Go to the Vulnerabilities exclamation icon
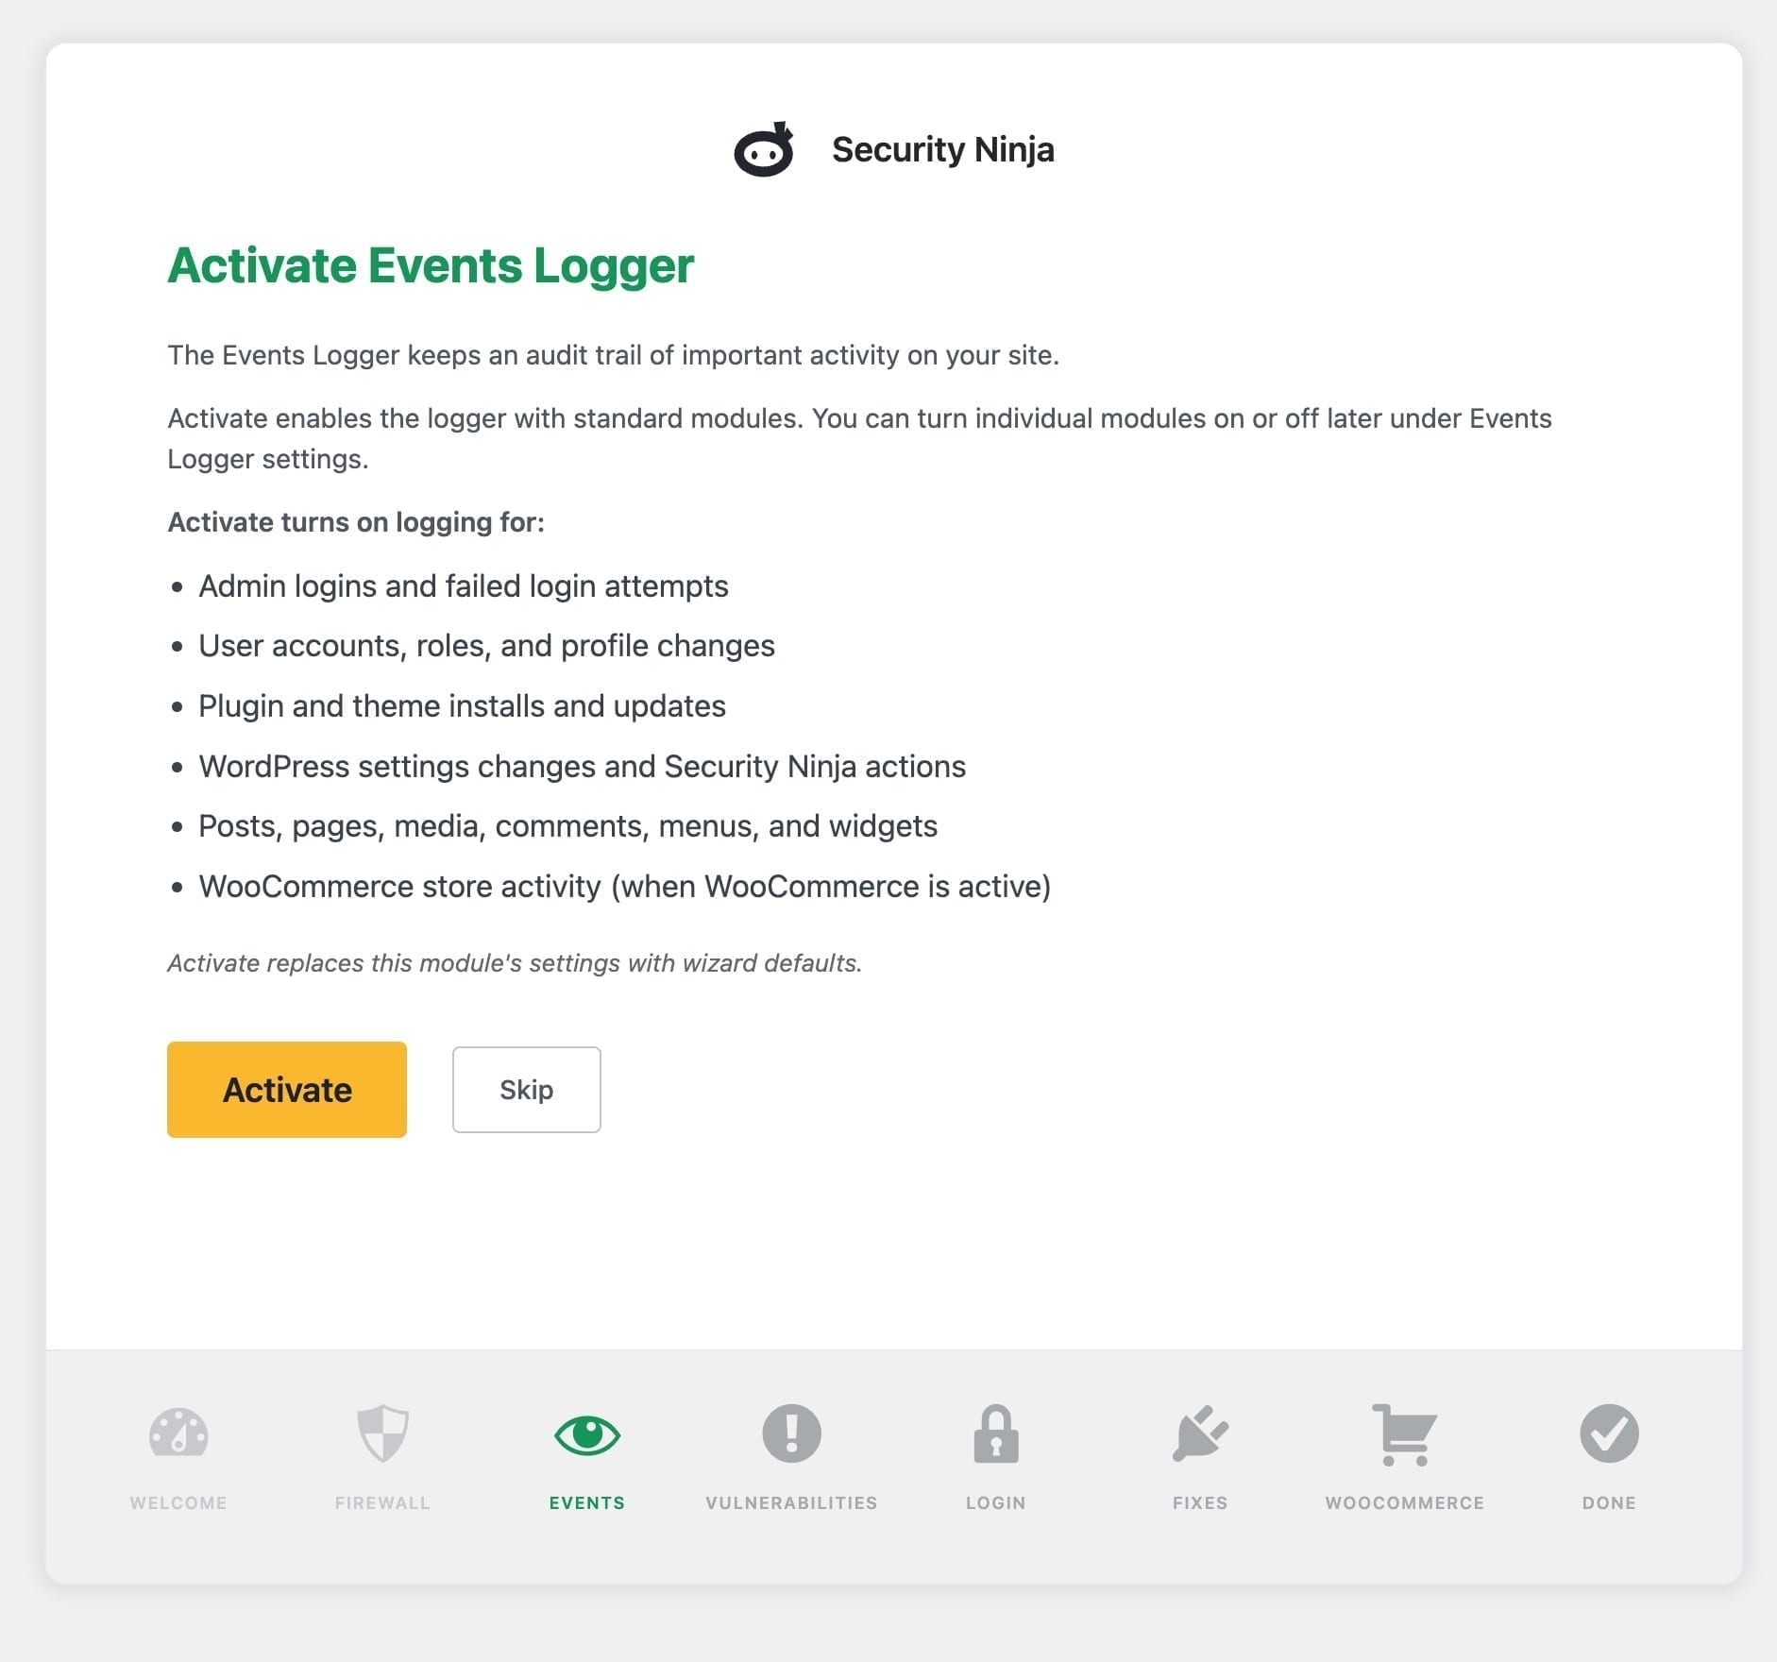This screenshot has height=1662, width=1777. pyautogui.click(x=791, y=1433)
